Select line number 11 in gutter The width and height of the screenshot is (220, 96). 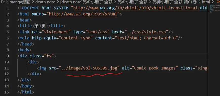[7, 68]
